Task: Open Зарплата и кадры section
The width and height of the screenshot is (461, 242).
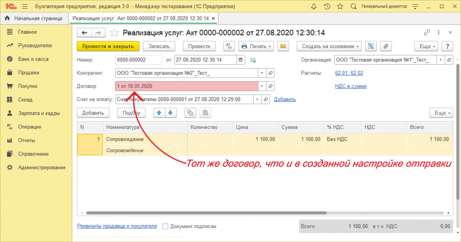Action: click(x=39, y=113)
